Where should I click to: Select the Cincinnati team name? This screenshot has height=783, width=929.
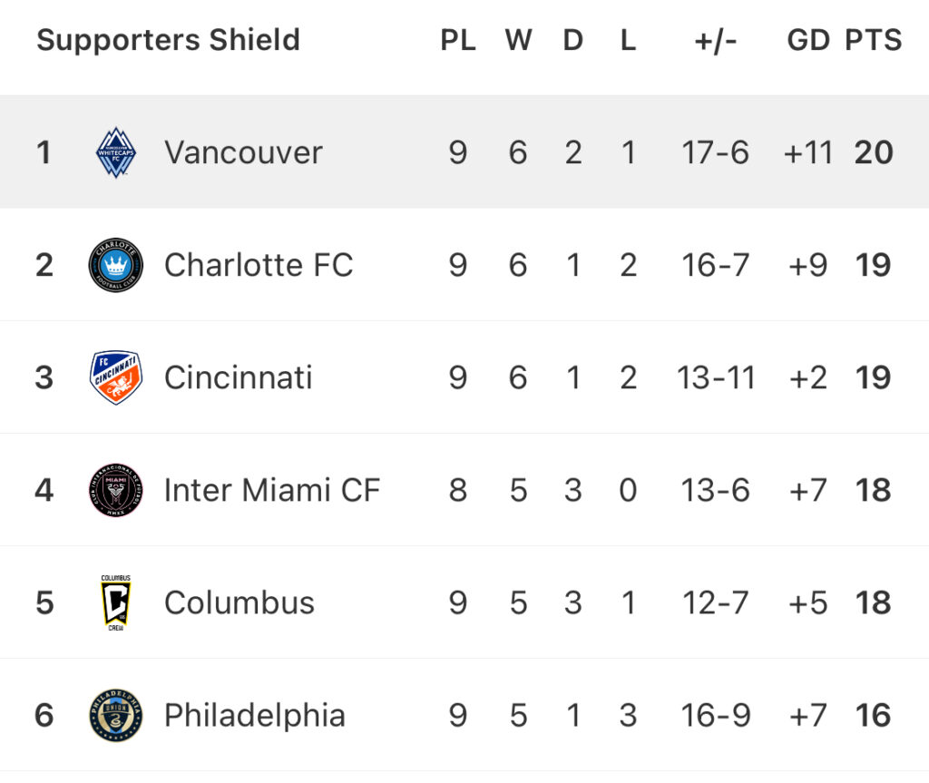239,377
